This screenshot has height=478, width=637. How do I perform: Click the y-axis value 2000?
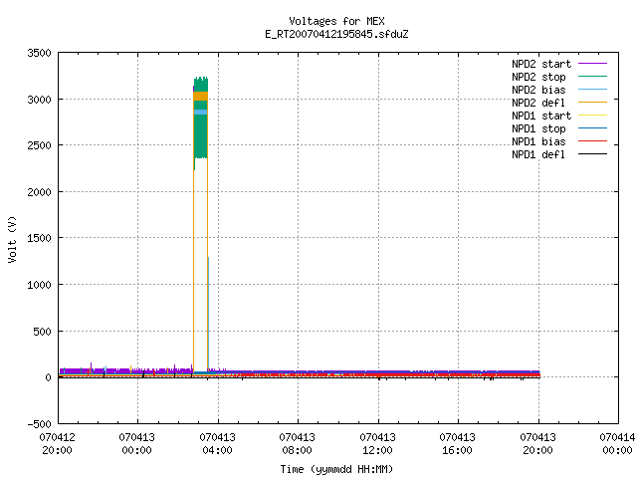[x=40, y=192]
